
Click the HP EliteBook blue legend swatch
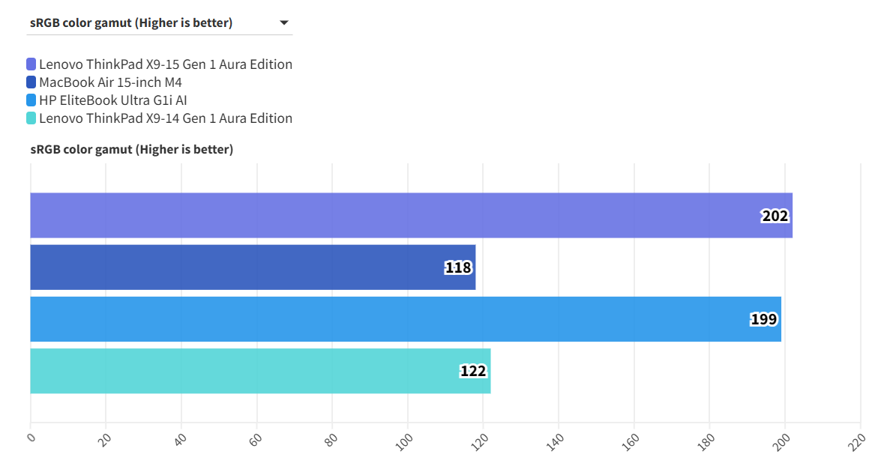click(x=31, y=100)
